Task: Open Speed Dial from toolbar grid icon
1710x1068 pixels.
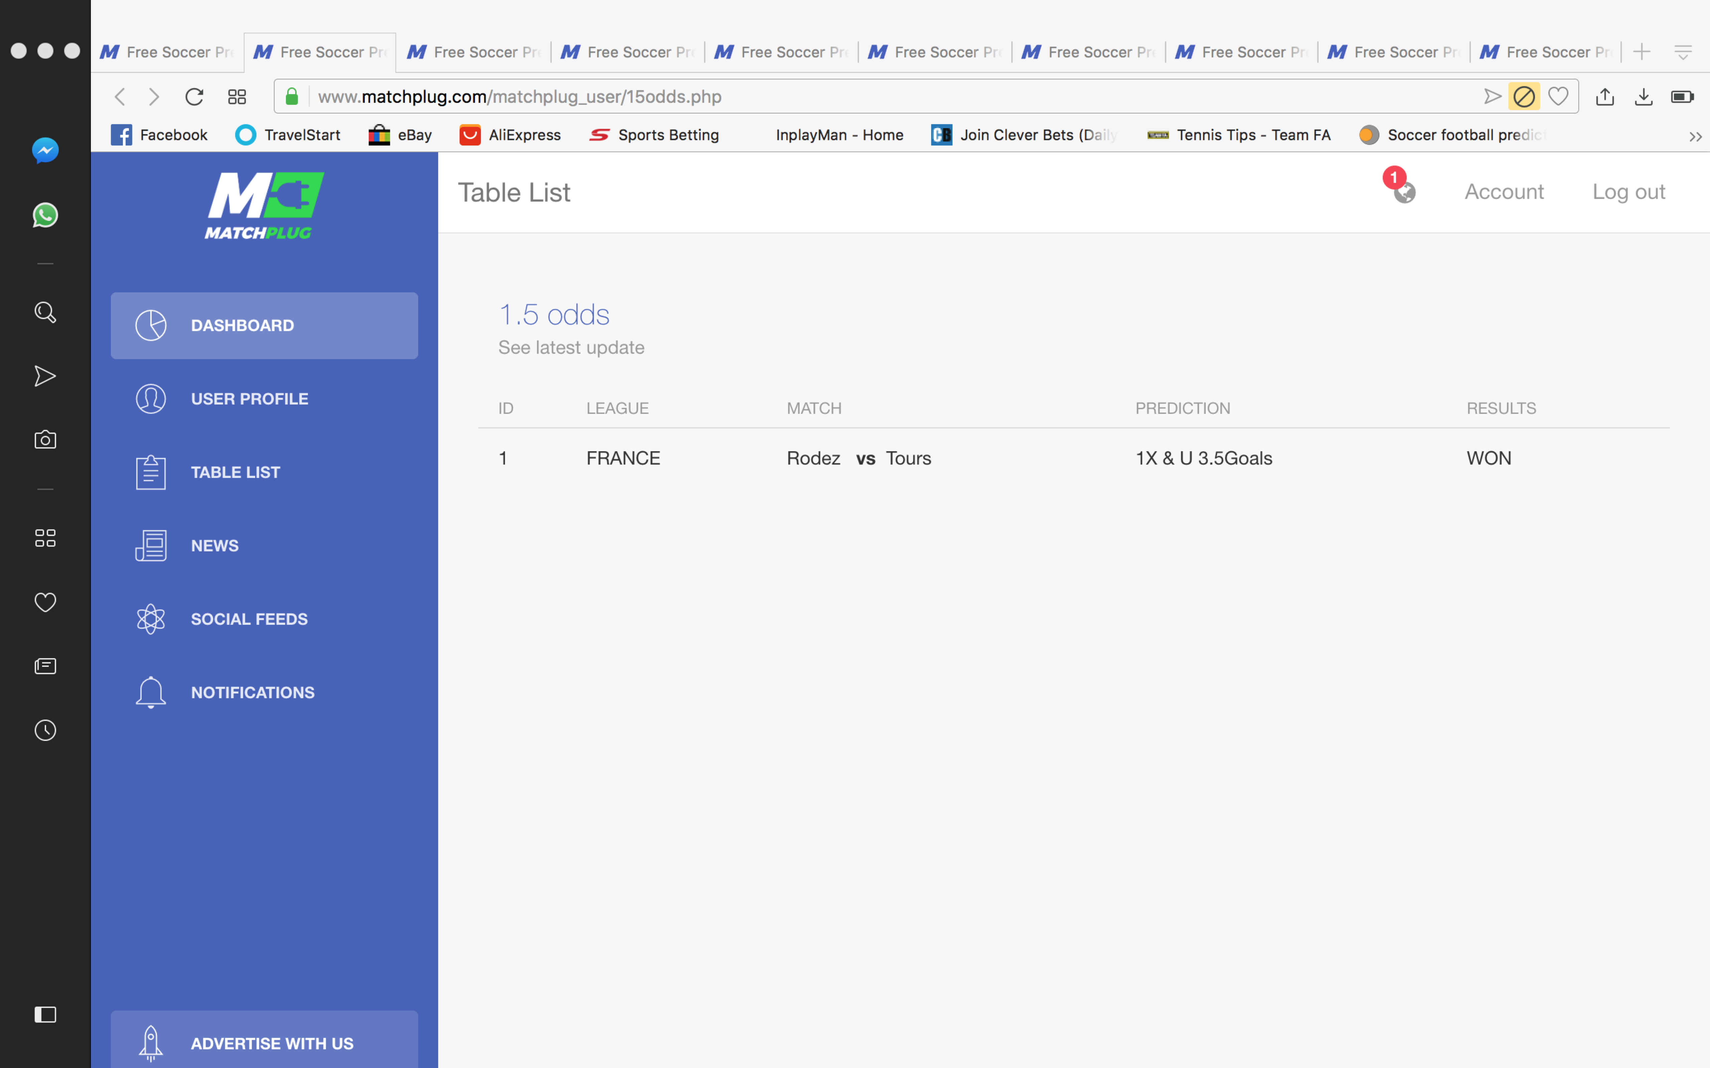Action: click(237, 97)
